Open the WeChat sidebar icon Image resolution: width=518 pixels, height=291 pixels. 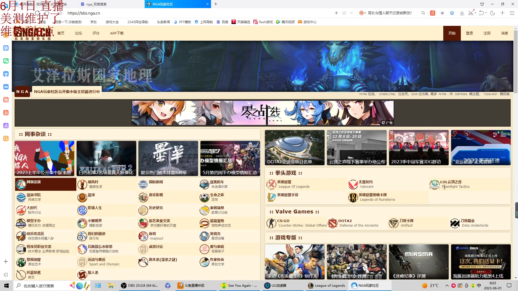tap(6, 61)
